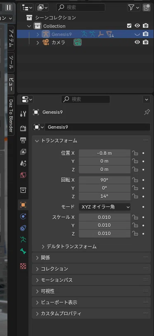Switch to the Daz To Blender tab

coord(11,116)
